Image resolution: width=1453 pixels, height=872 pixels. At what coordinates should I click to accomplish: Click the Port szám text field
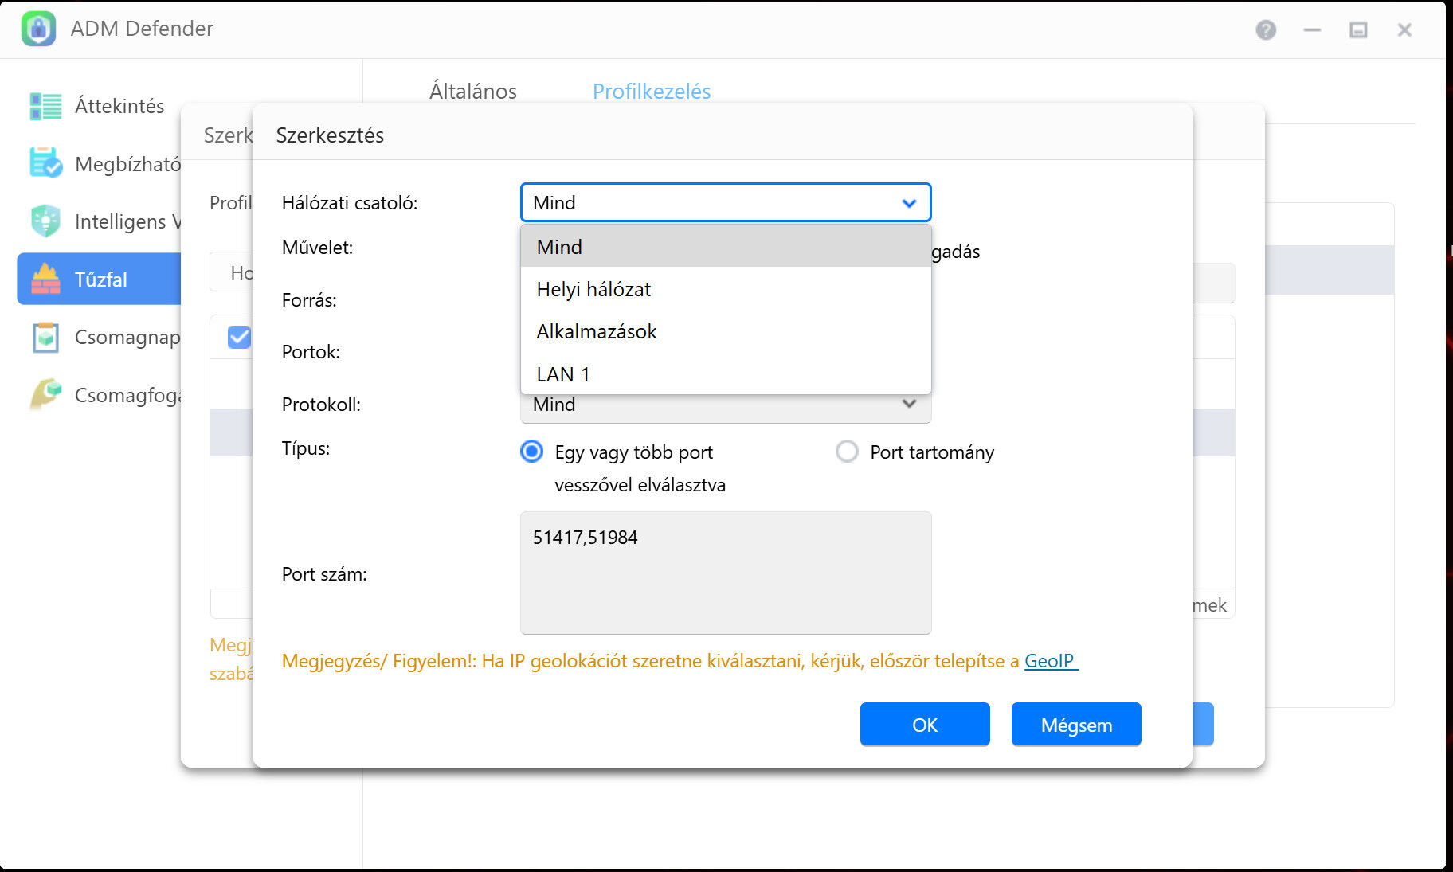725,573
